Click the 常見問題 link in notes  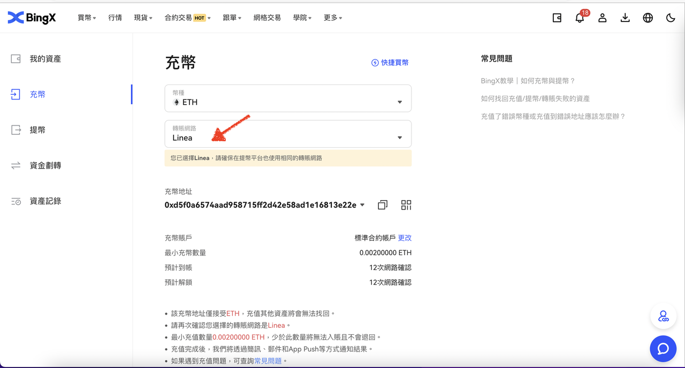click(x=268, y=361)
